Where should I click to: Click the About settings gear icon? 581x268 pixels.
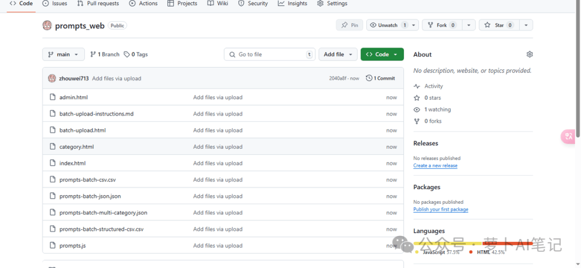(x=529, y=54)
